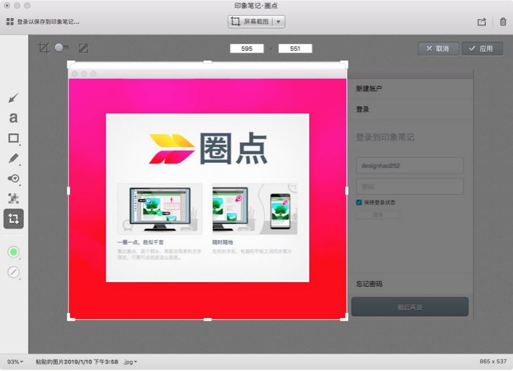Viewport: 513px width, 371px height.
Task: Select the Stamp tool
Action: click(x=14, y=179)
